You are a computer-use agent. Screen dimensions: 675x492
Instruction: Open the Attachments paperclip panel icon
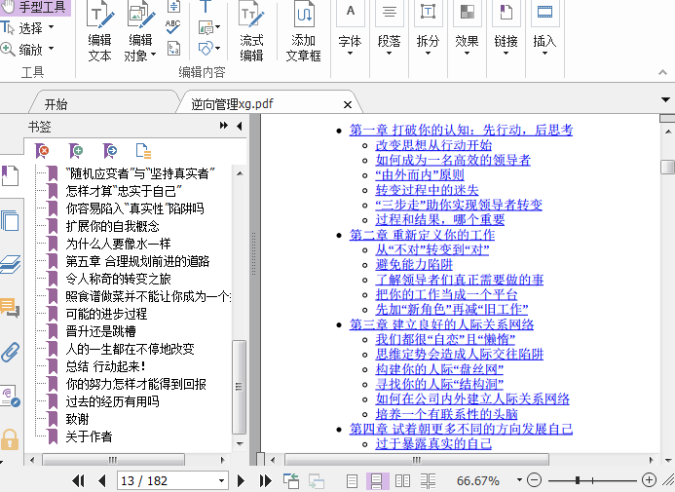pyautogui.click(x=10, y=352)
